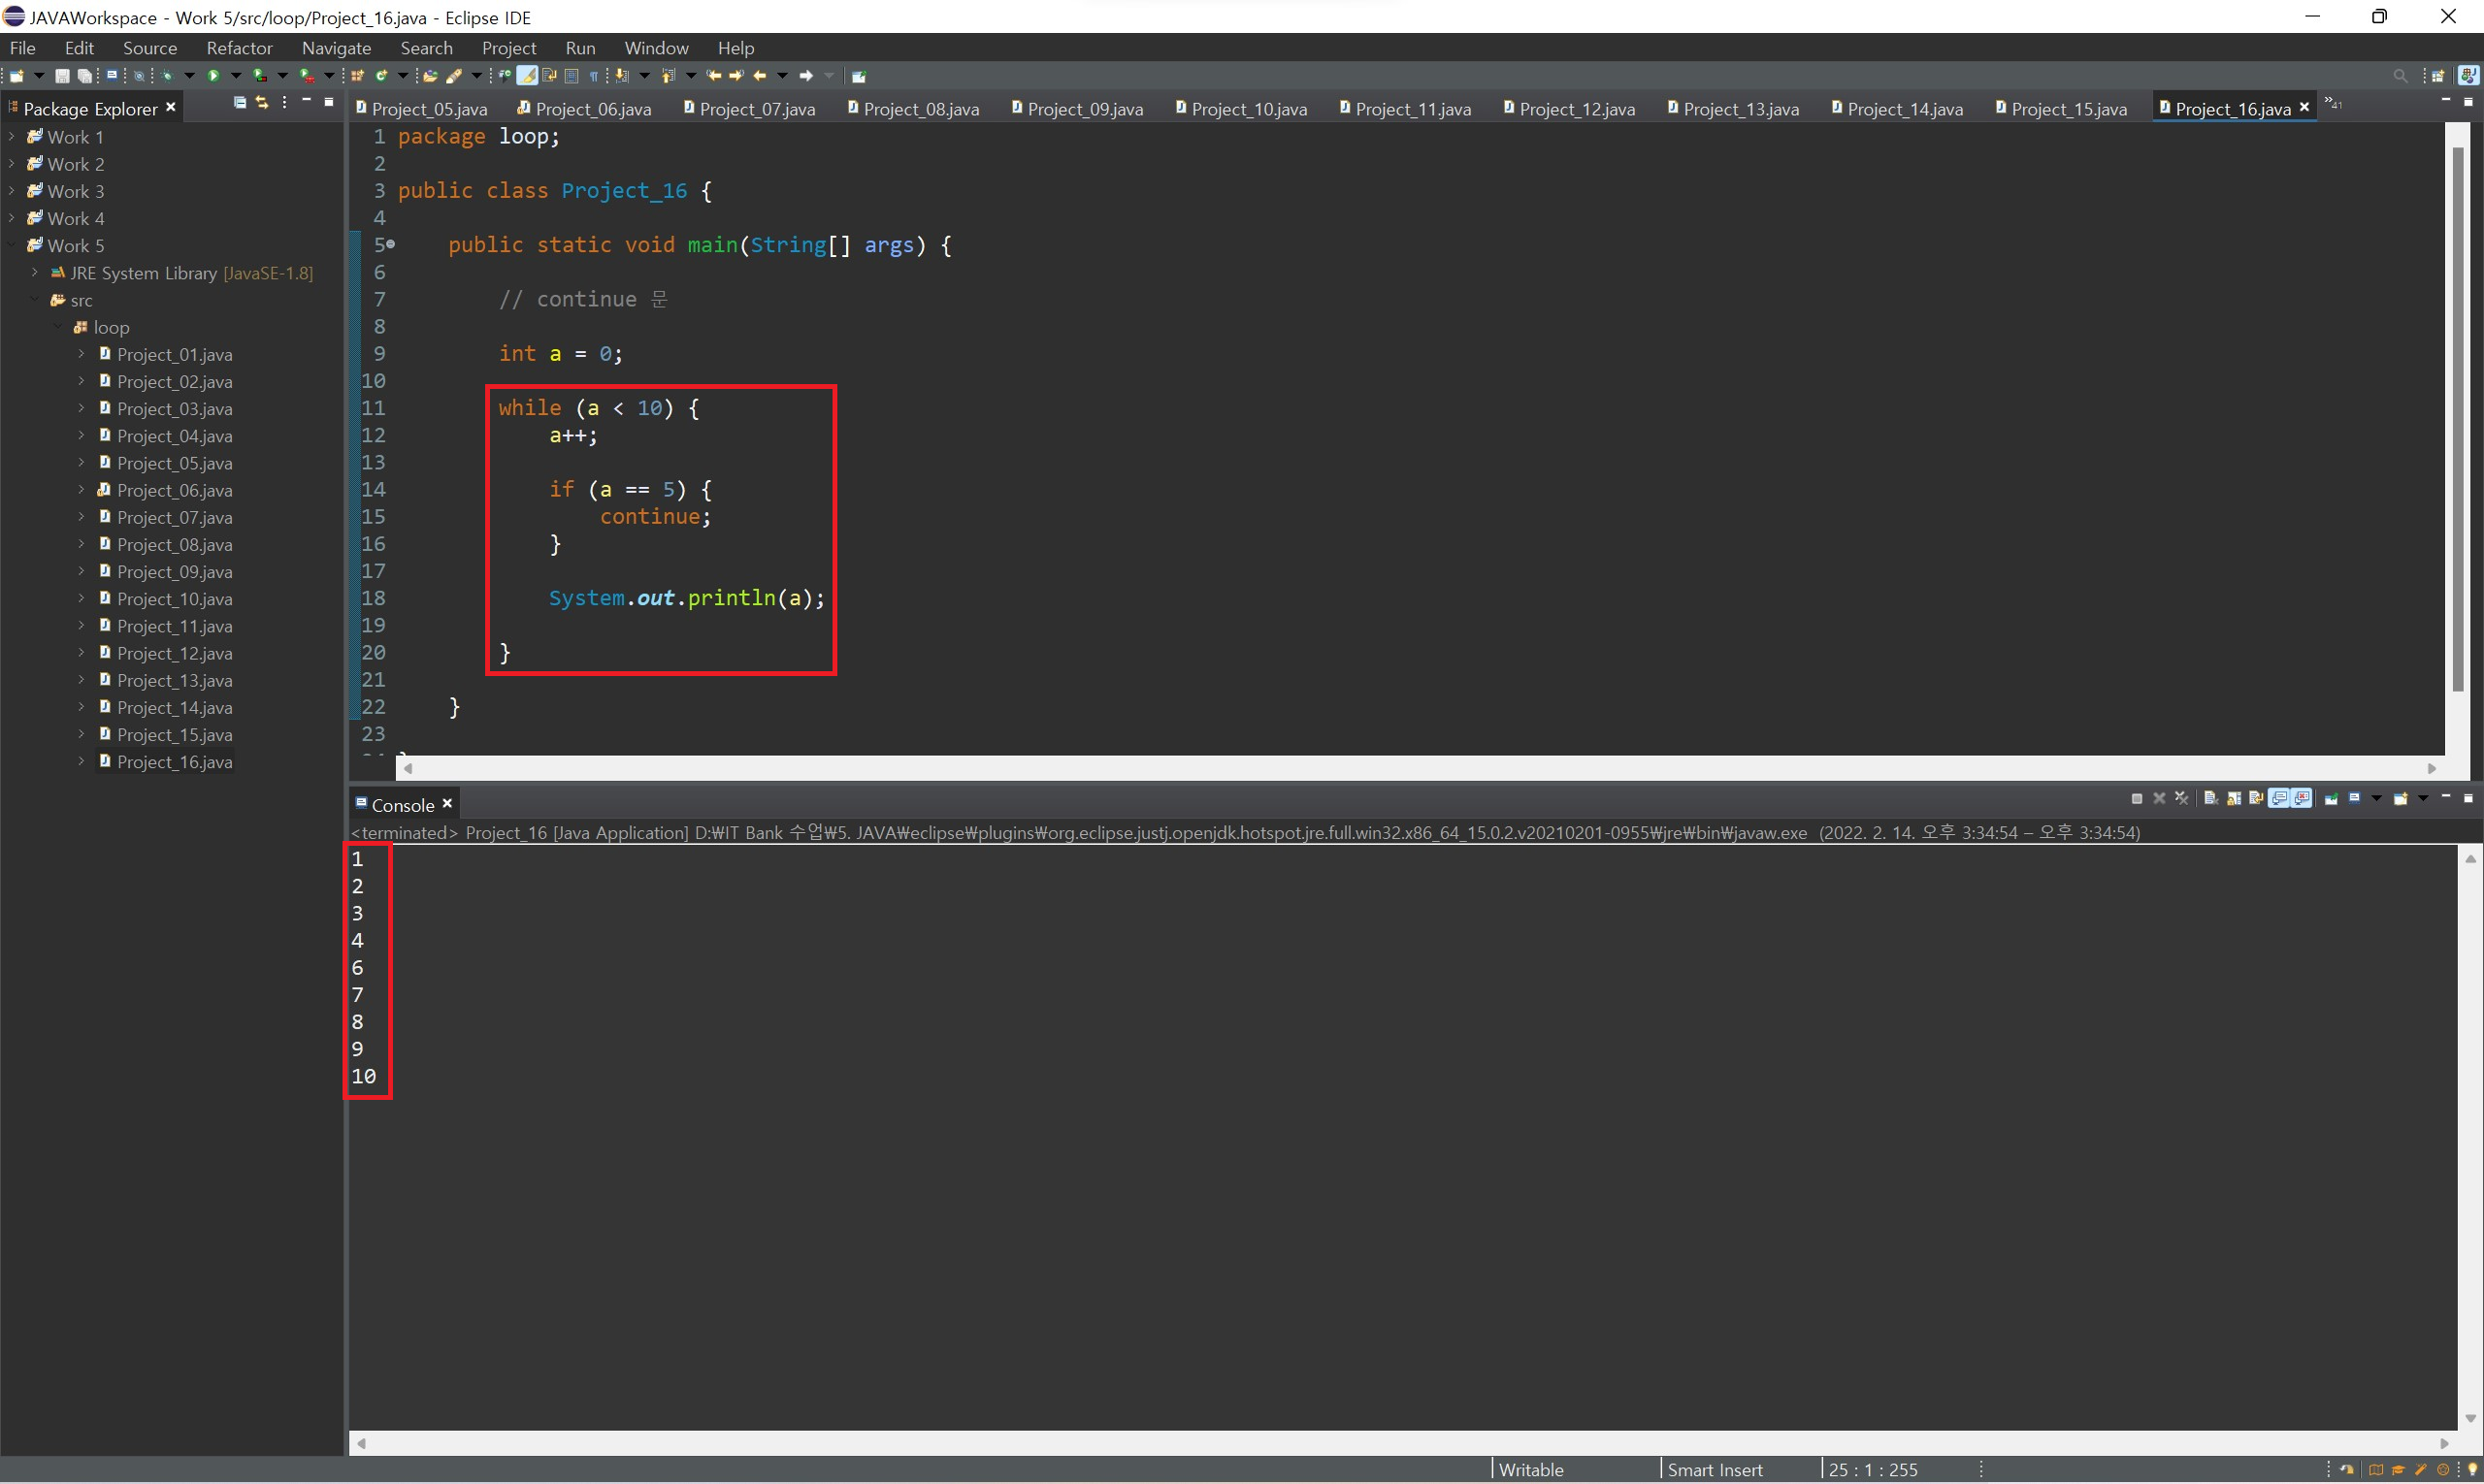Click the Open Type folder icon
The width and height of the screenshot is (2484, 1484).
(x=430, y=76)
